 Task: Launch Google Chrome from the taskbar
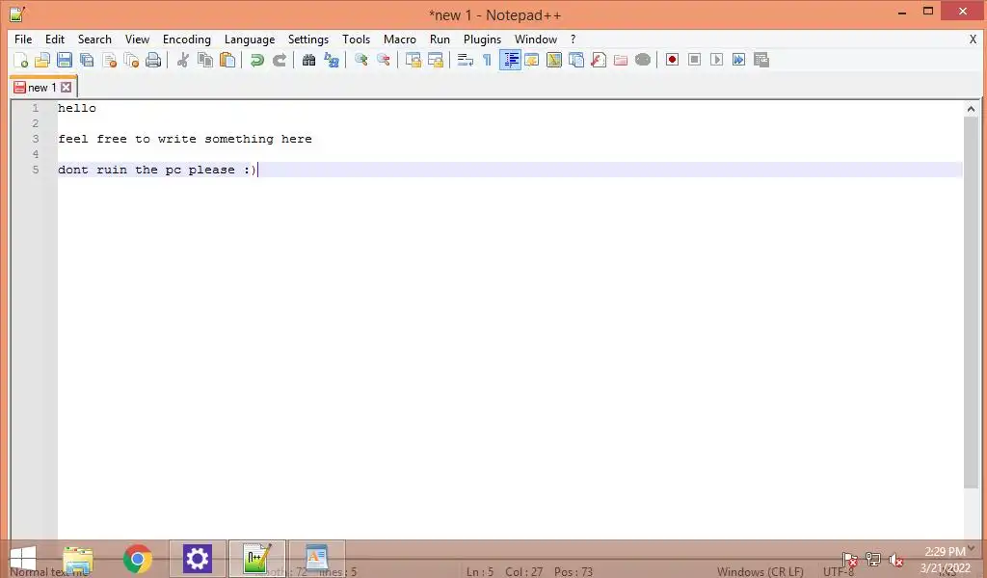[x=137, y=559]
